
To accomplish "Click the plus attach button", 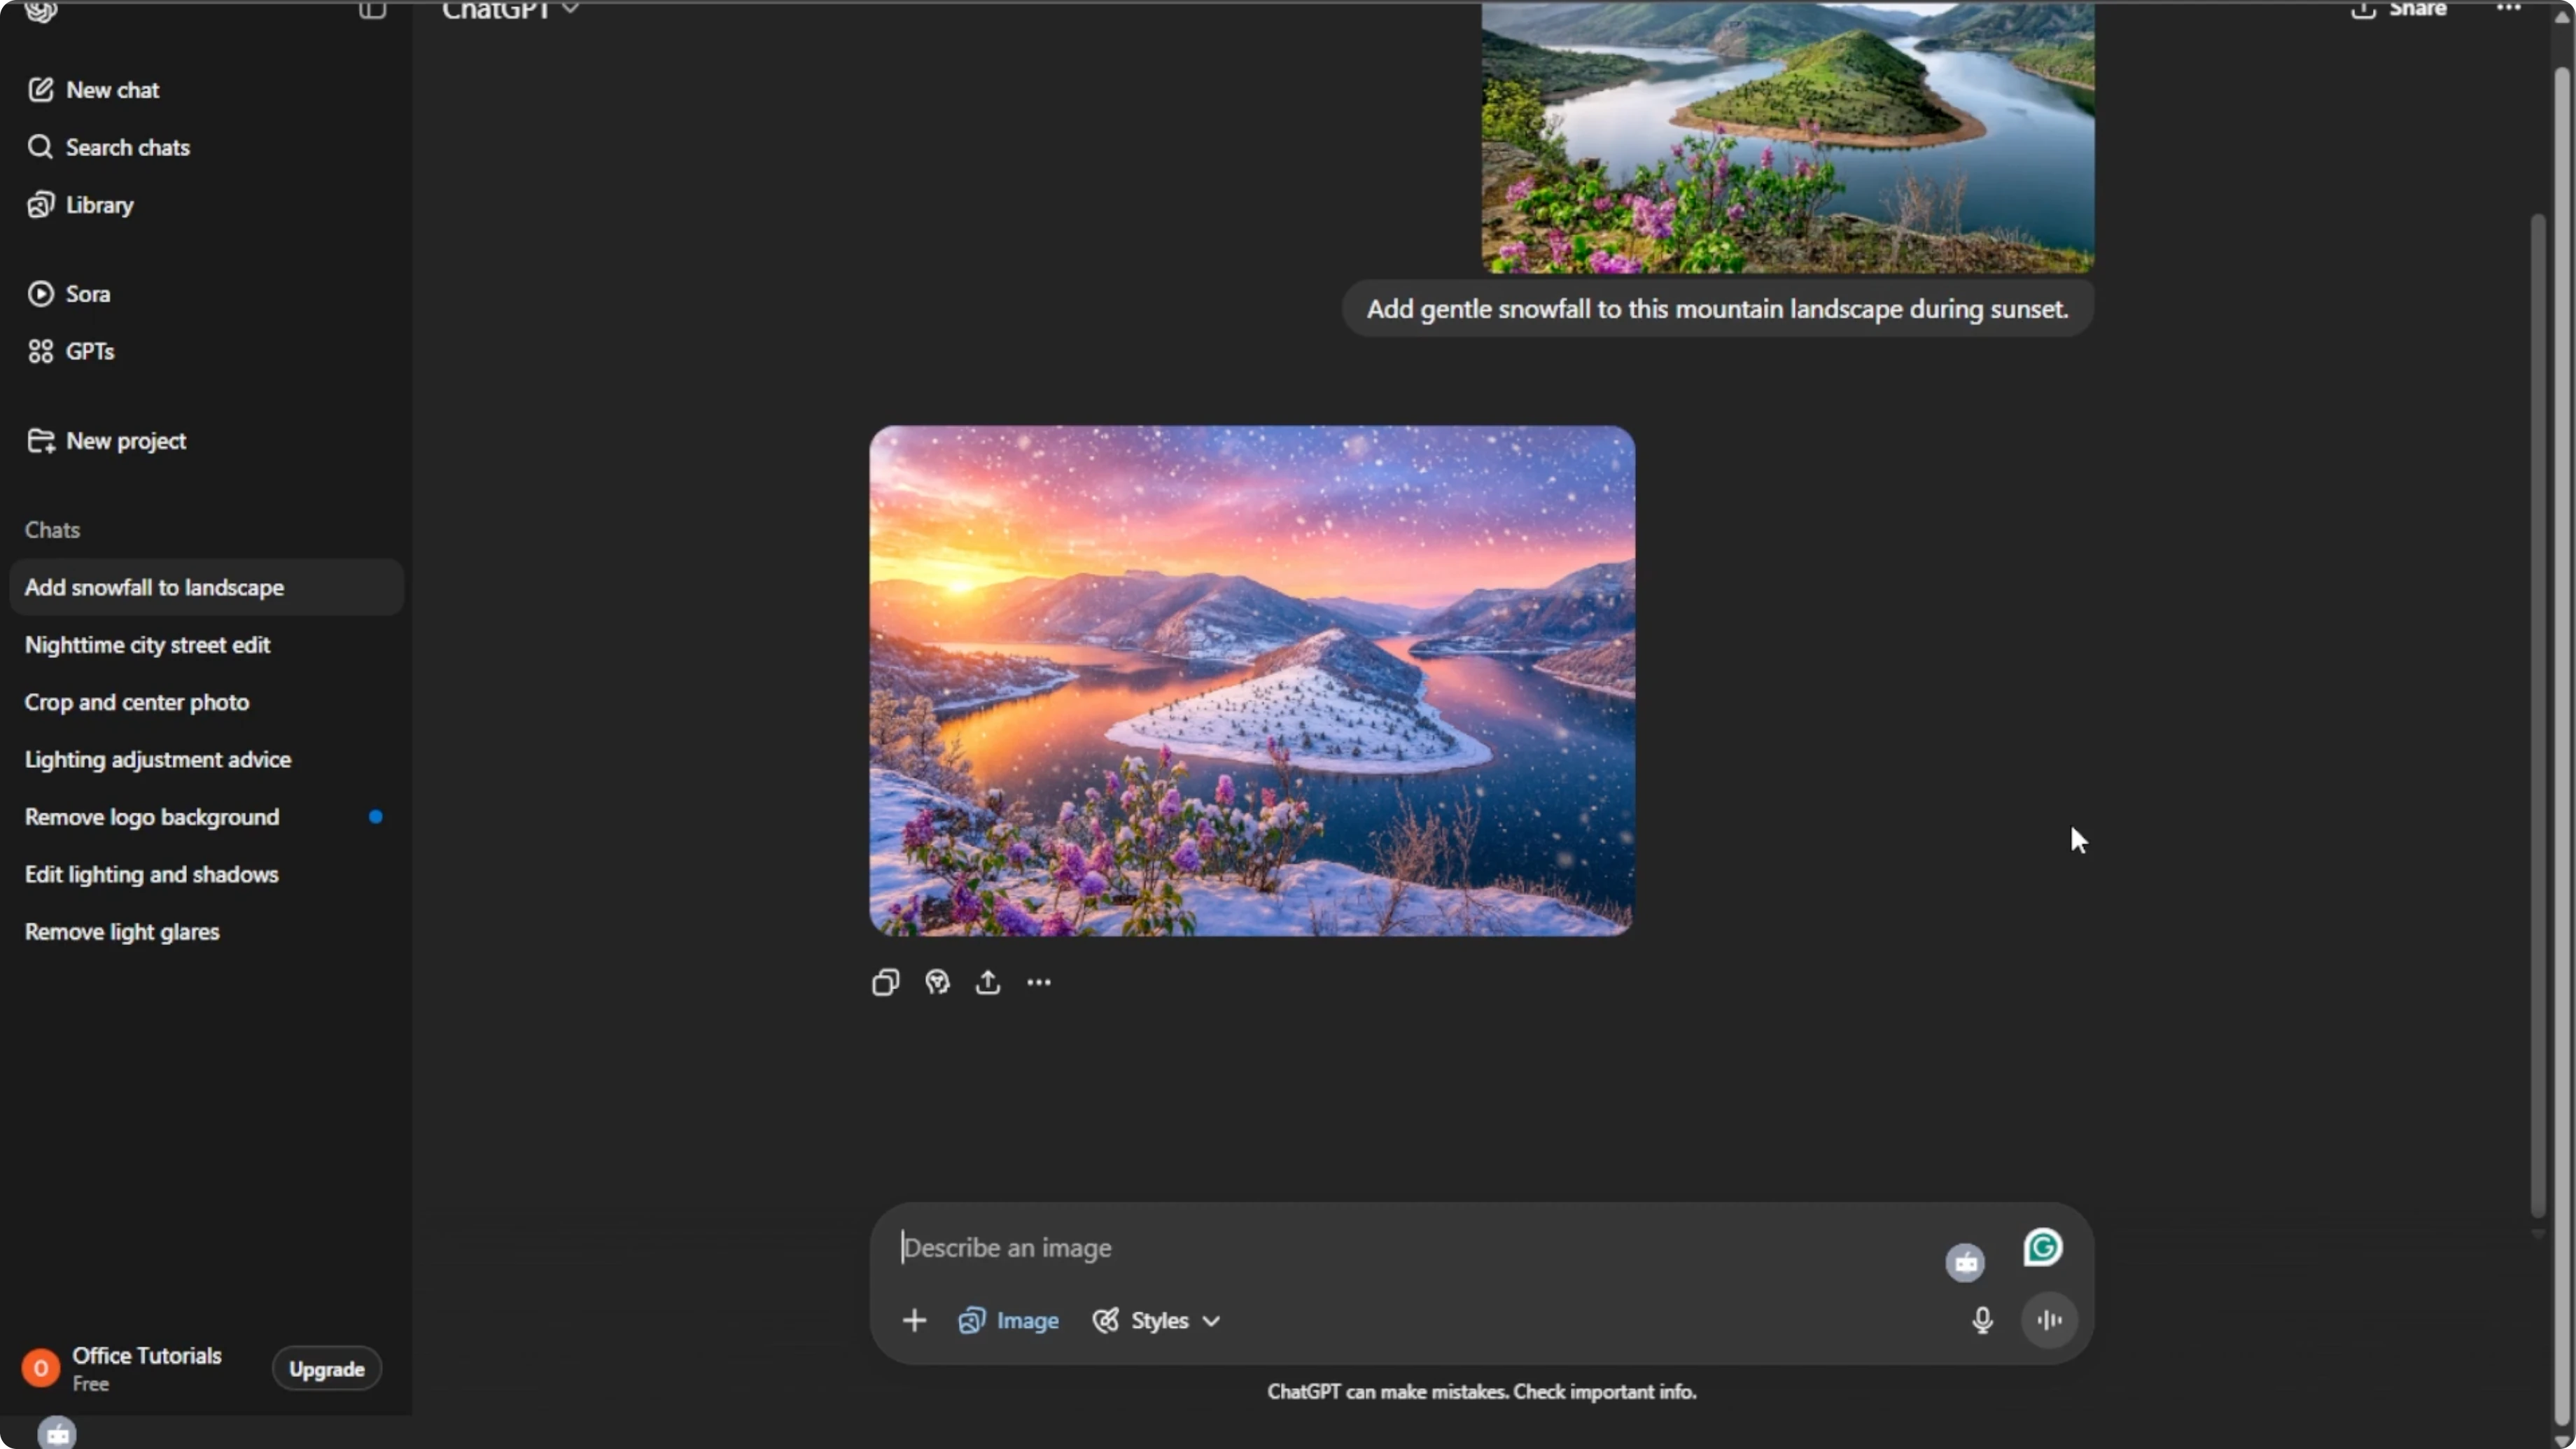I will (x=914, y=1321).
